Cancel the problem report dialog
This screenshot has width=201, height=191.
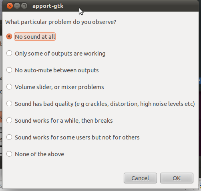tap(140, 178)
